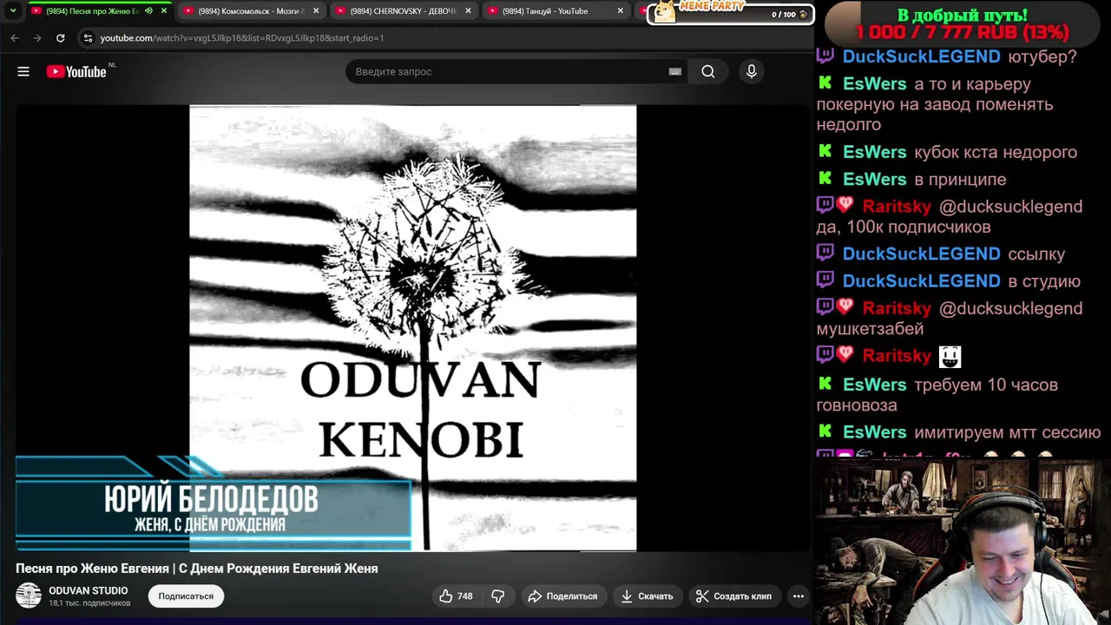Image resolution: width=1111 pixels, height=625 pixels.
Task: Open the on-screen keyboard in search box
Action: pos(675,72)
